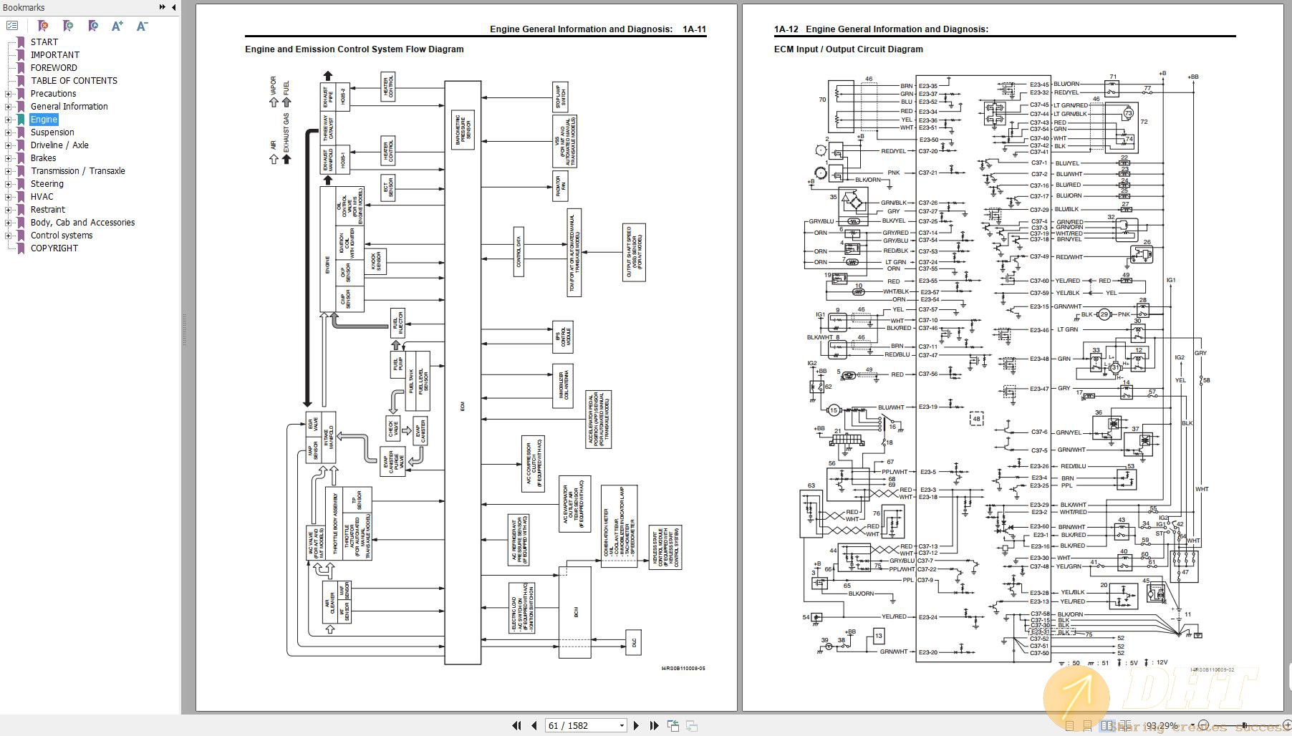Click the add new bookmark icon

(68, 26)
